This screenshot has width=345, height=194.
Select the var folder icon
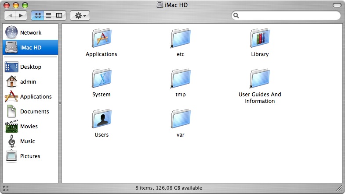[181, 119]
